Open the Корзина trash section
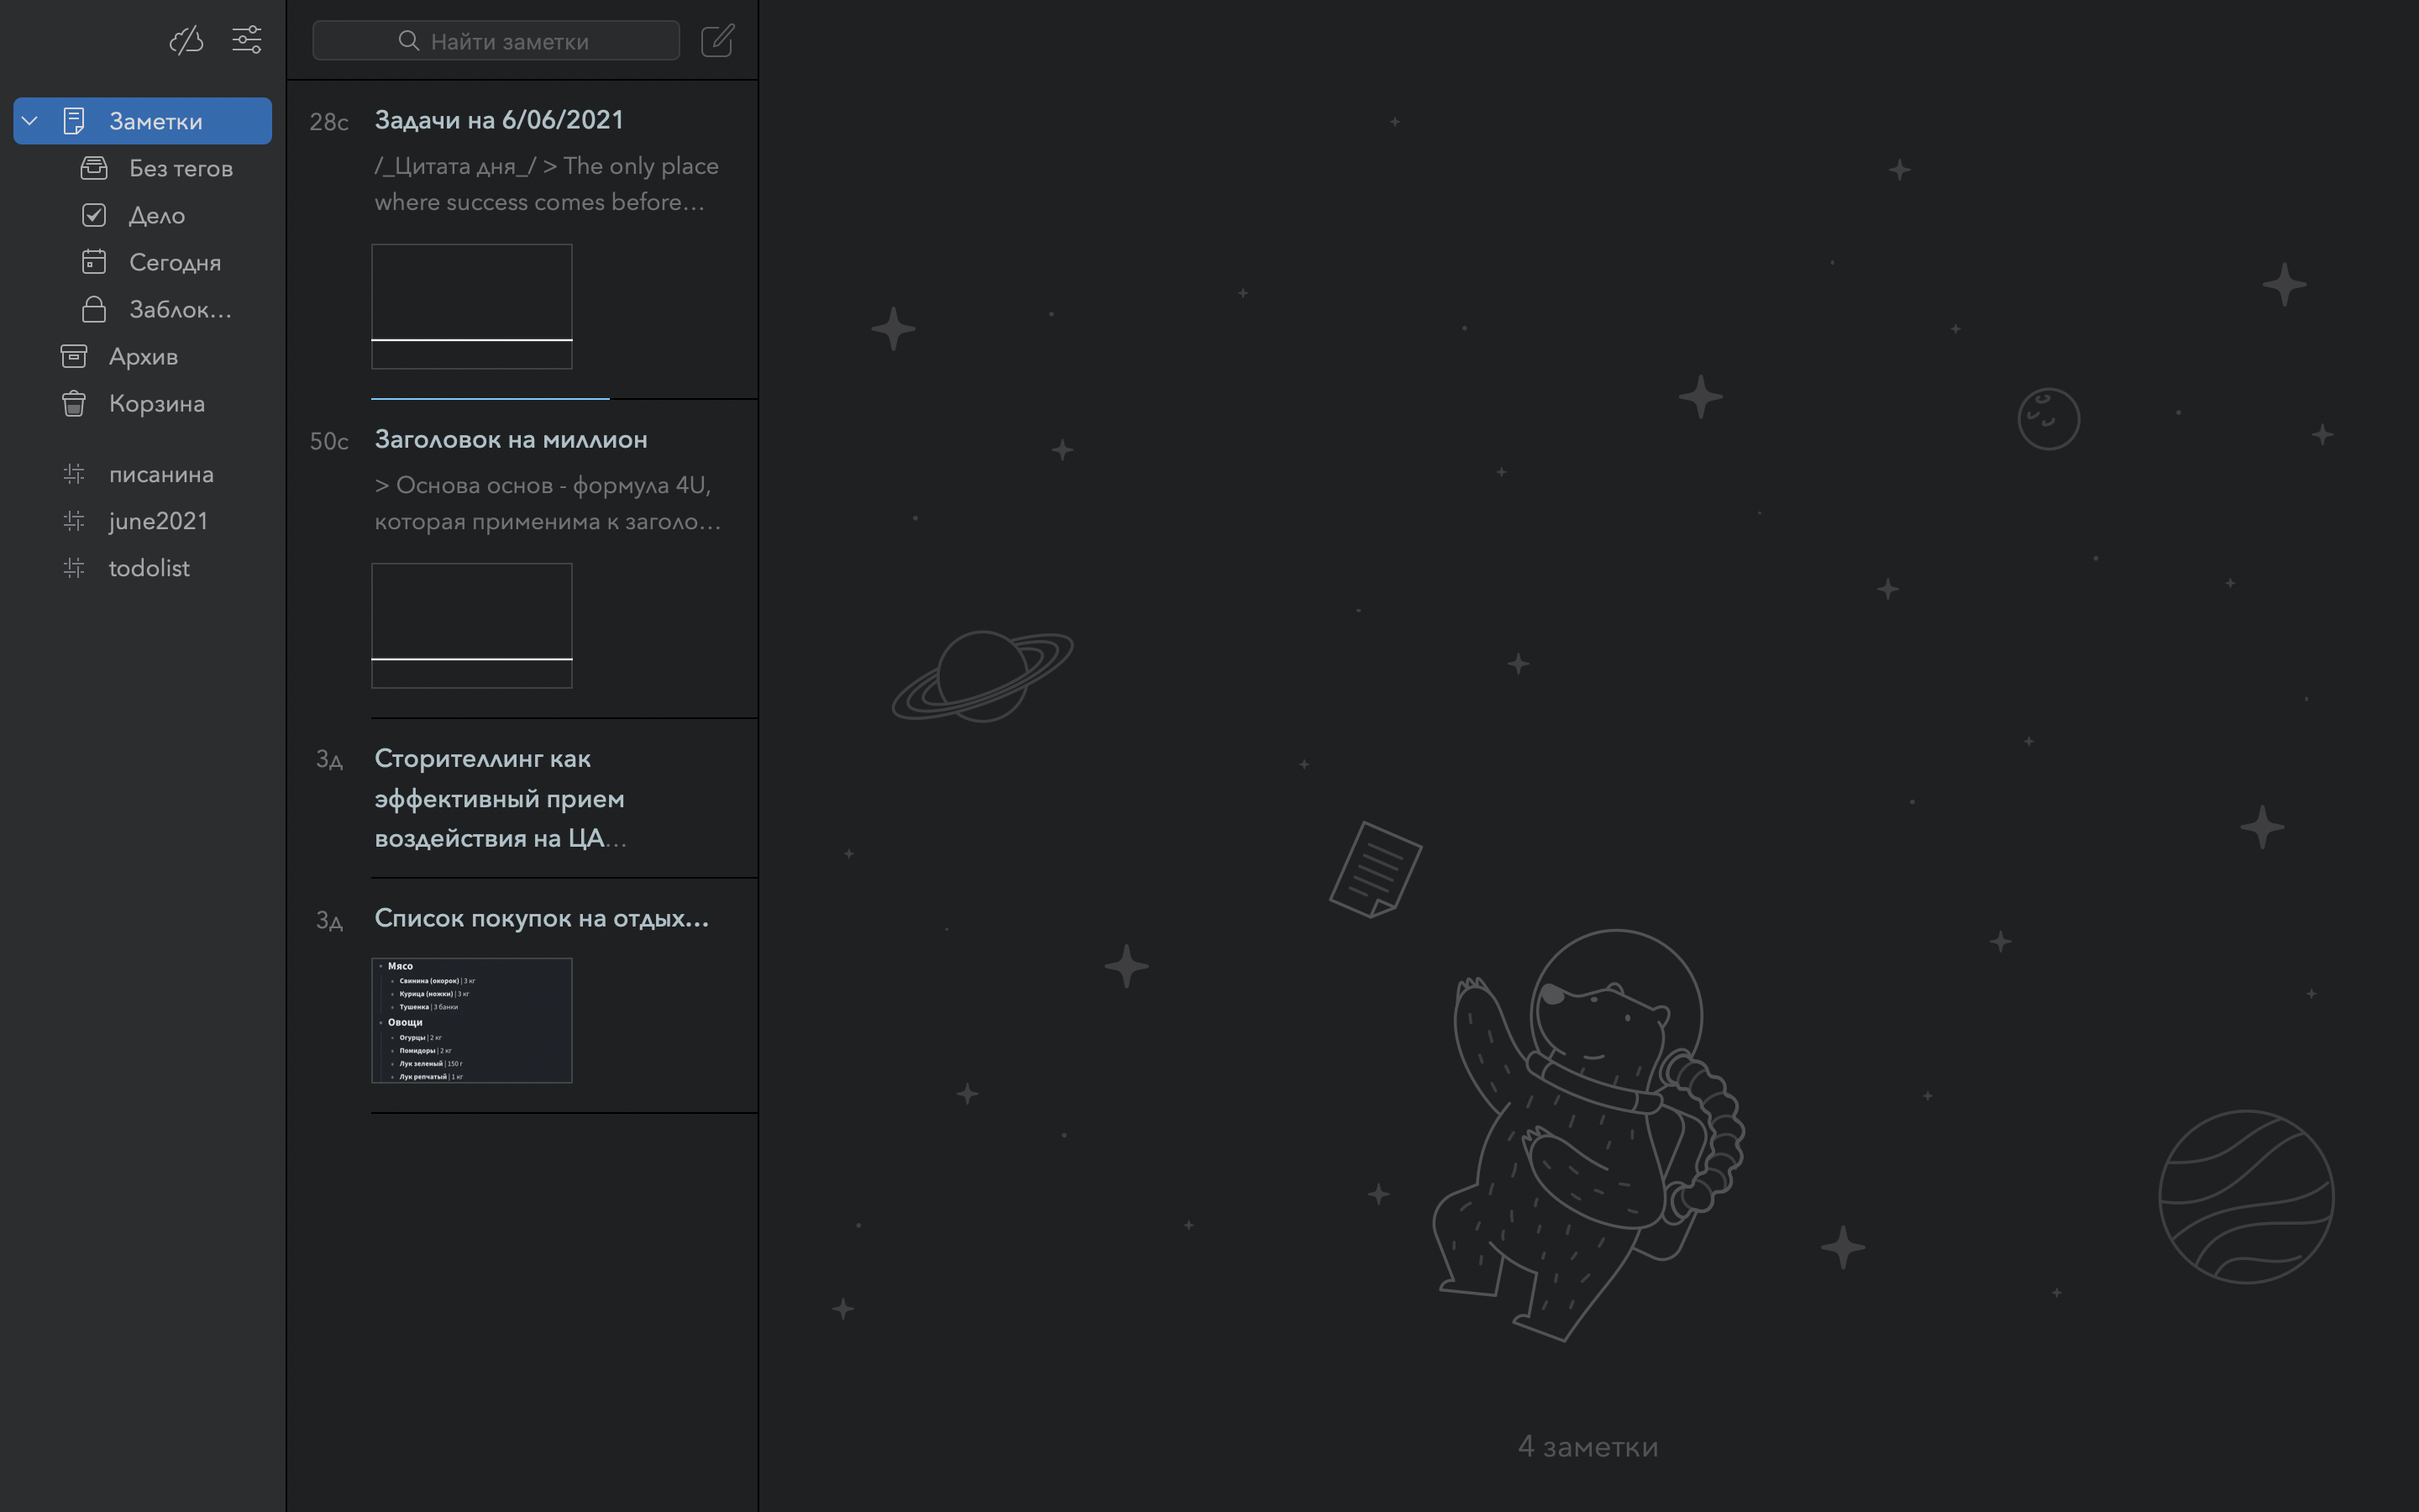Image resolution: width=2419 pixels, height=1512 pixels. 156,404
